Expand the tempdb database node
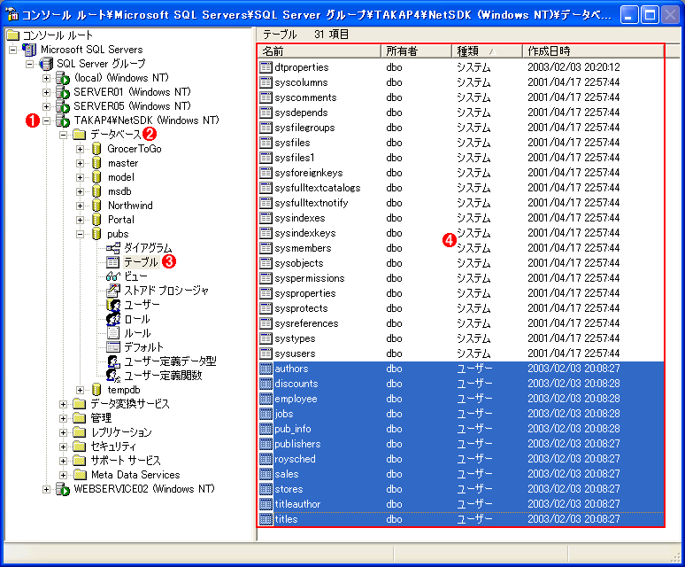This screenshot has width=685, height=567. coord(81,390)
